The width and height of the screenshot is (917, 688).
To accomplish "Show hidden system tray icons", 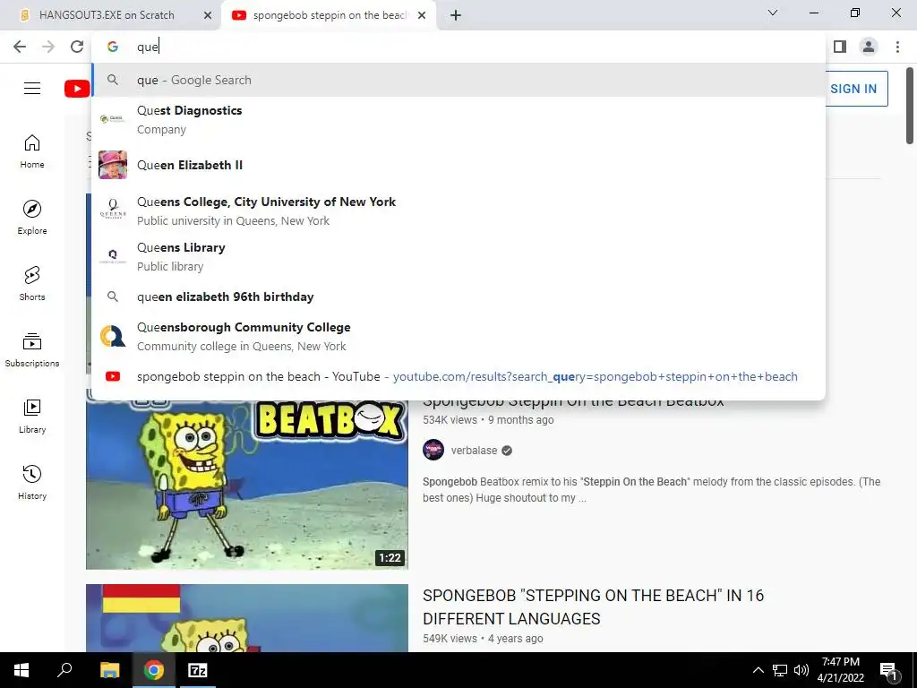I will pos(758,670).
